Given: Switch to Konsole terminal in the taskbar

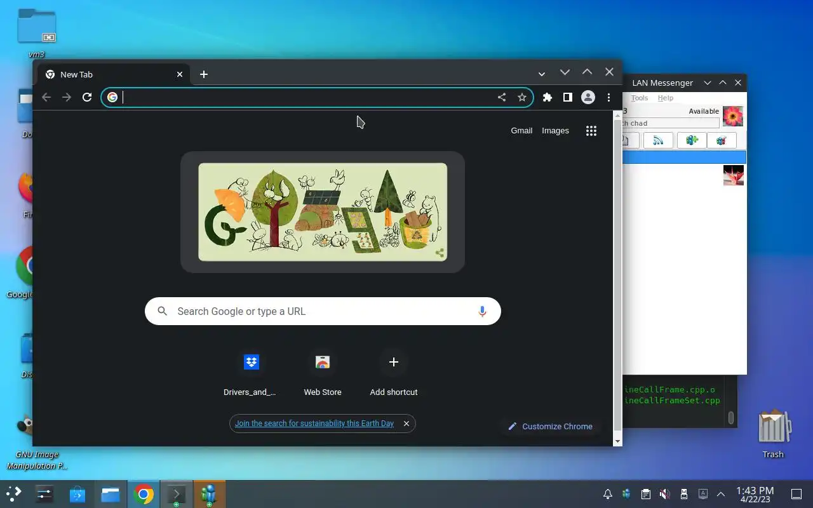Looking at the screenshot, I should [176, 494].
